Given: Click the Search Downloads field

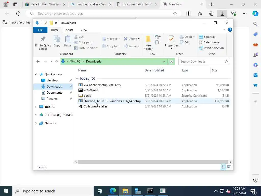Looking at the screenshot, I should (204, 62).
